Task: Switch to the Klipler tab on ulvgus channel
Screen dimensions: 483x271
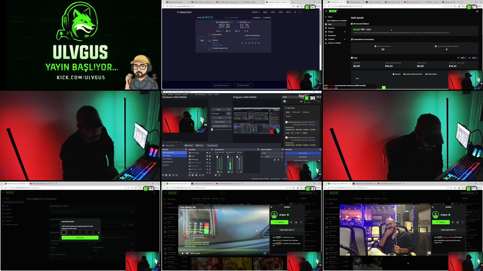Action: coord(223,198)
